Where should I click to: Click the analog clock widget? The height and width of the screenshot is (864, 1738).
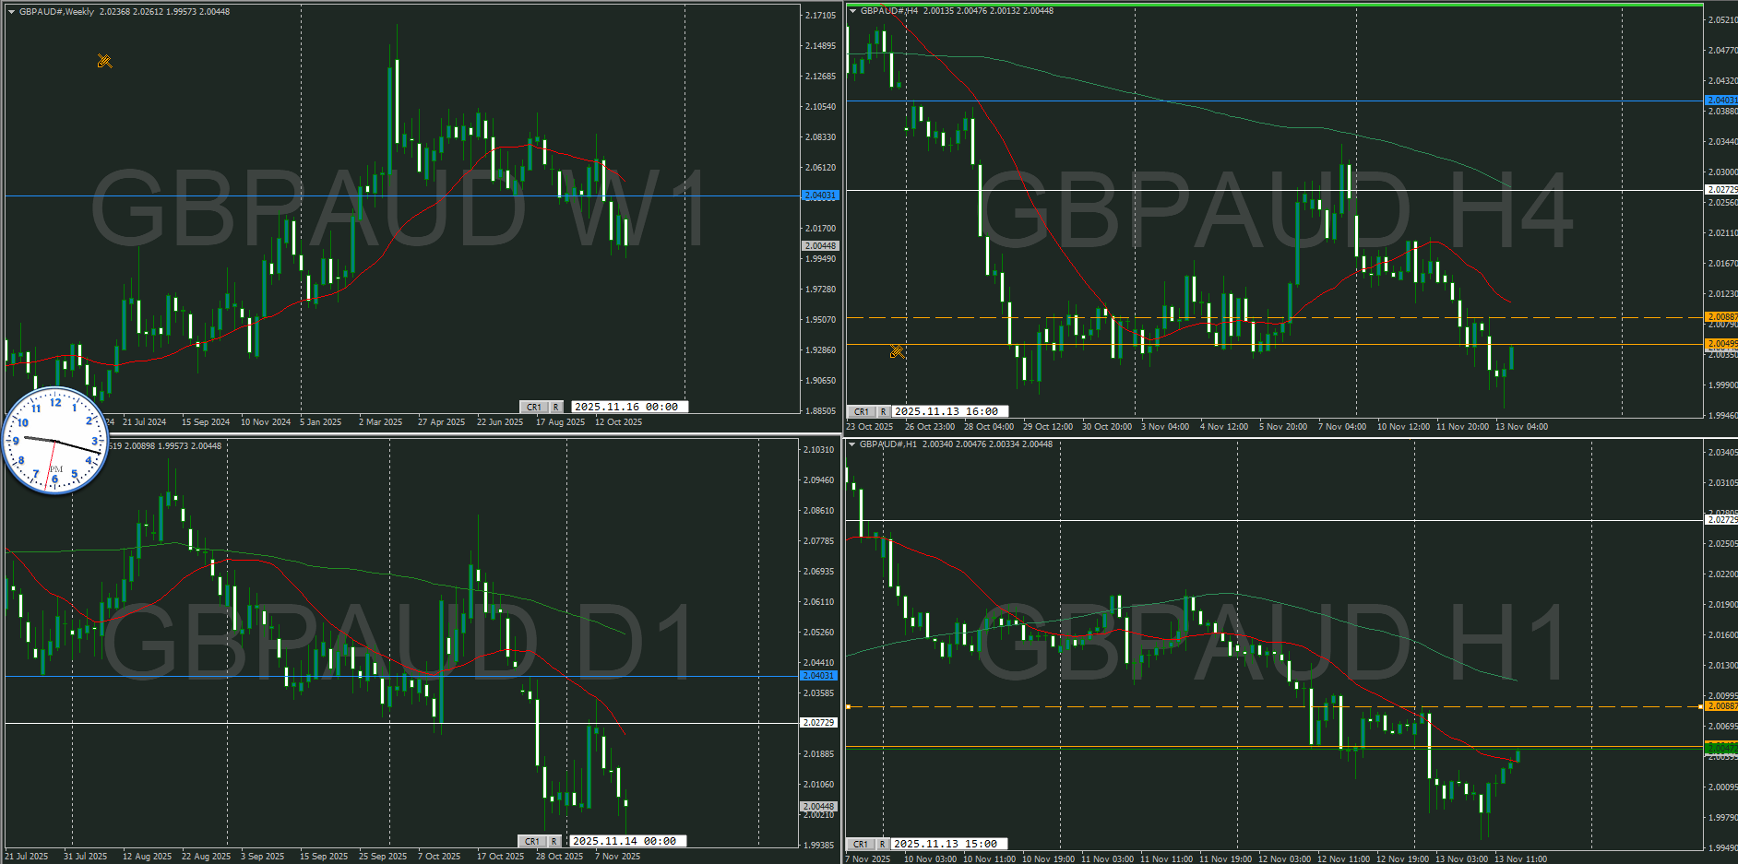tap(55, 441)
